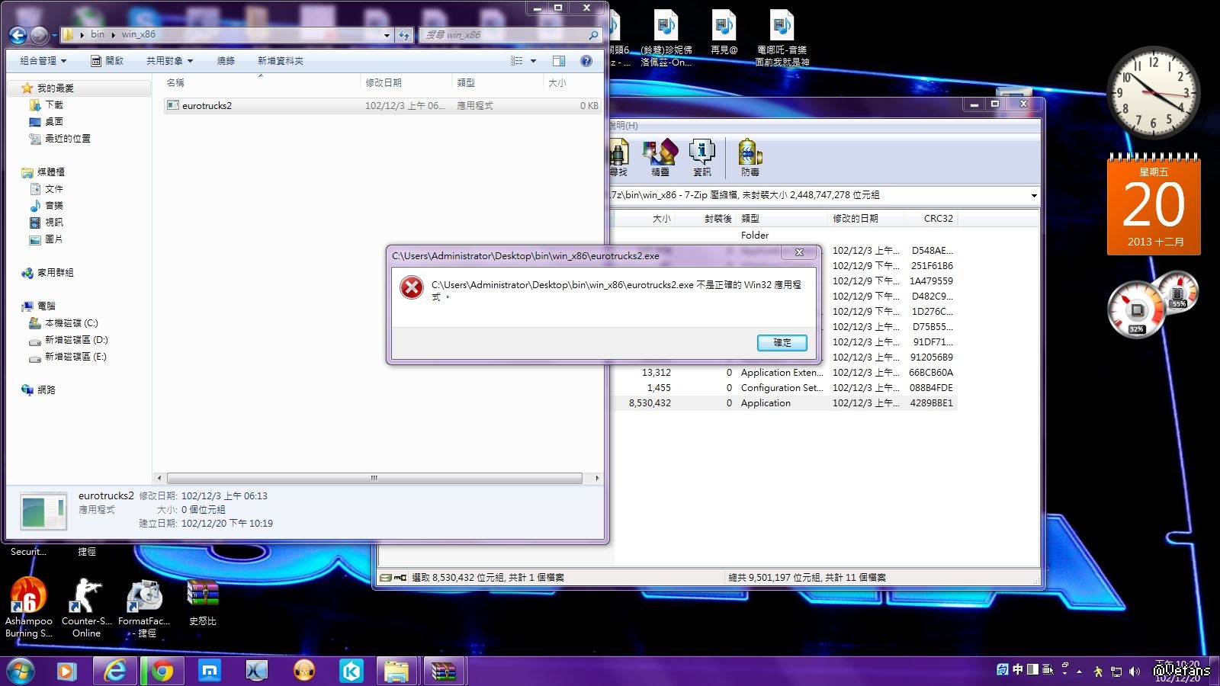This screenshot has height=686, width=1220.
Task: Click the WinRAR 防毒 virus scan icon
Action: [x=750, y=157]
